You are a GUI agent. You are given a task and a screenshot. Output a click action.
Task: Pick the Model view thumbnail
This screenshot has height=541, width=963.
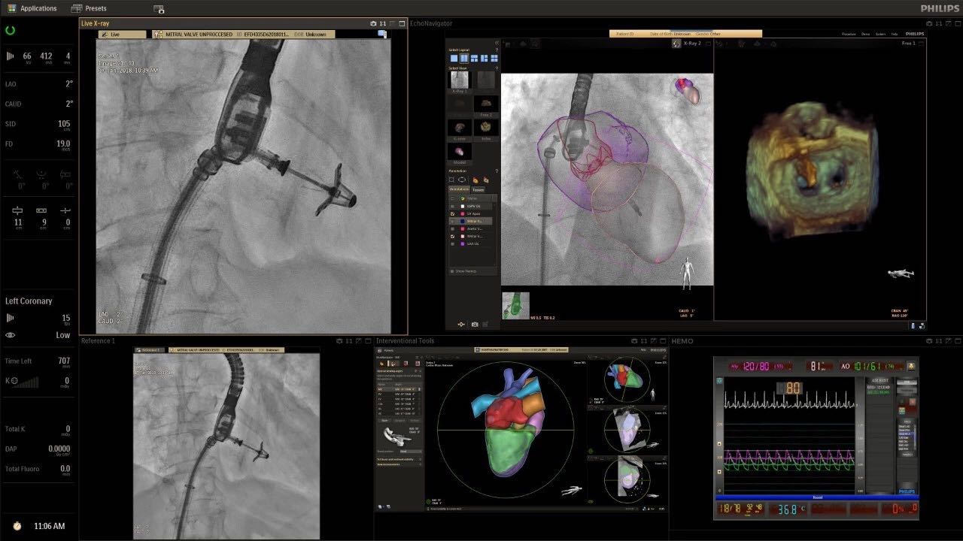tap(459, 152)
